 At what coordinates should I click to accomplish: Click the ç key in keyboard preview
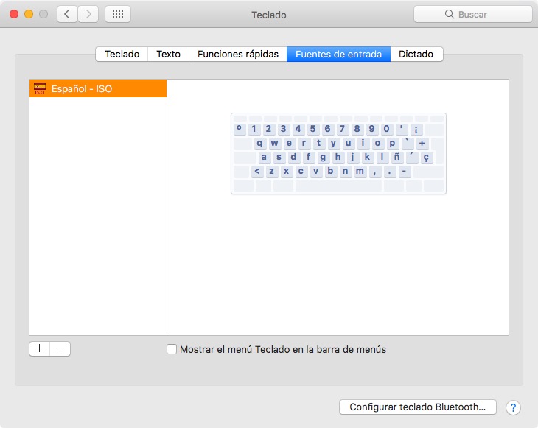click(427, 157)
